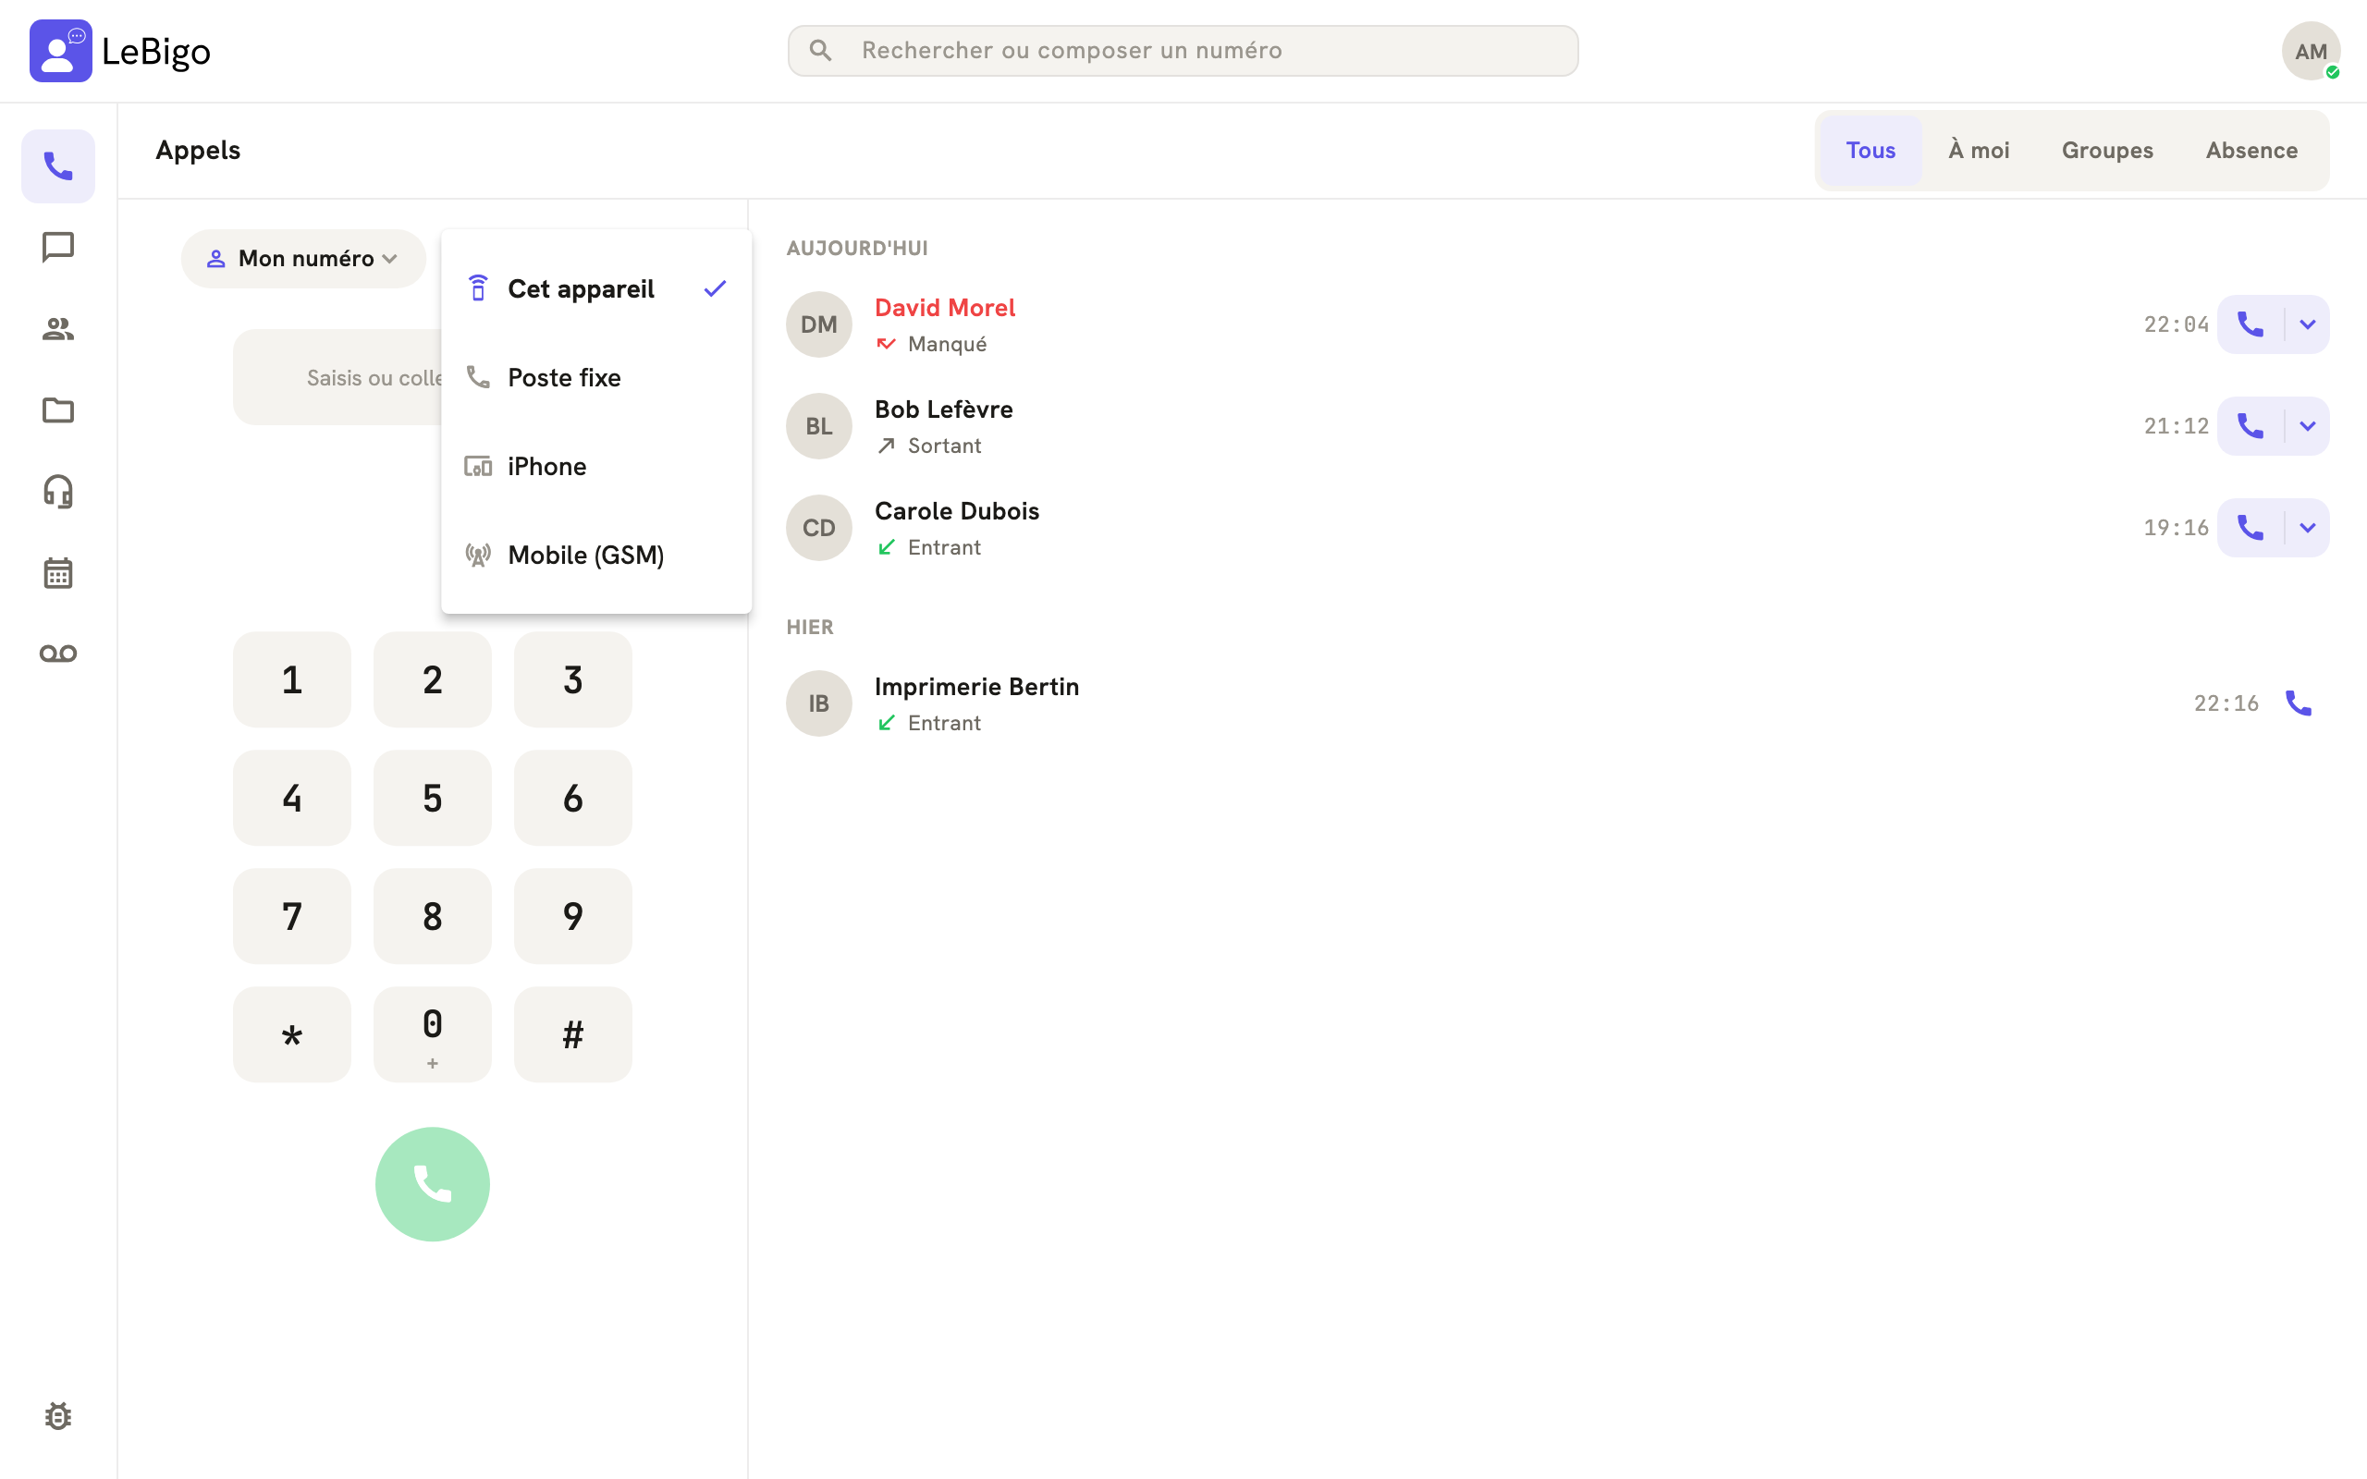The height and width of the screenshot is (1479, 2367).
Task: Expand call options for Bob Lefèvre
Action: tap(2307, 425)
